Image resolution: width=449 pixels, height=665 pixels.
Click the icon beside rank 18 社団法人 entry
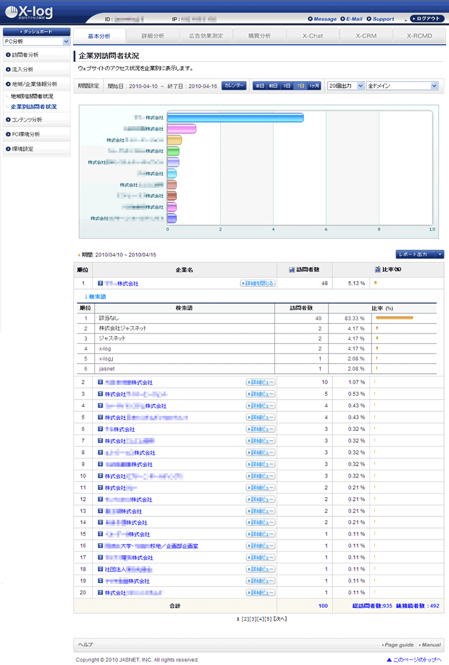click(x=100, y=569)
